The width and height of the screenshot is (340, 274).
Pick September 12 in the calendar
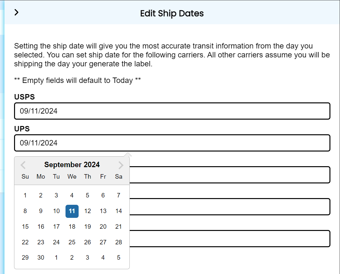tap(88, 211)
